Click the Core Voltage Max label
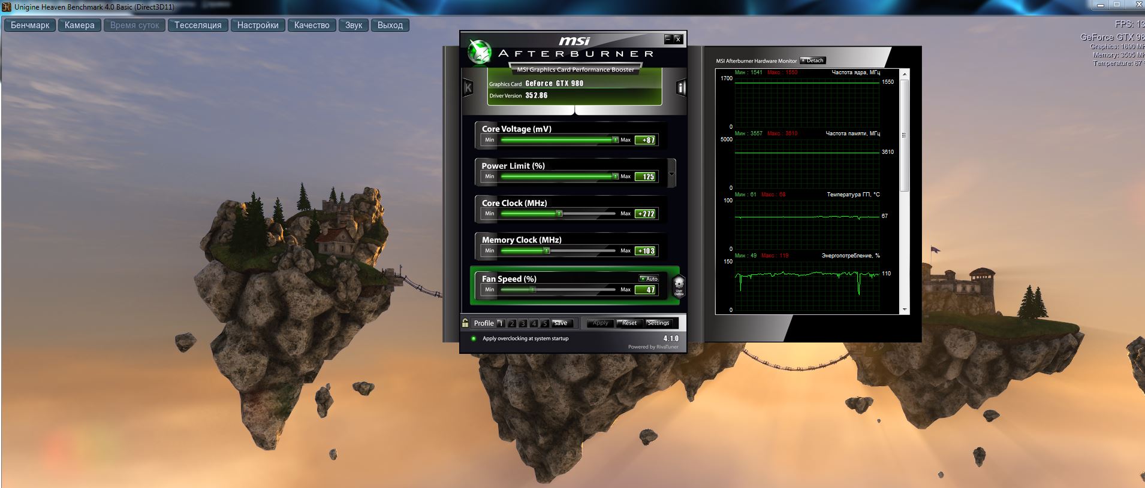Image resolution: width=1145 pixels, height=488 pixels. coord(625,140)
